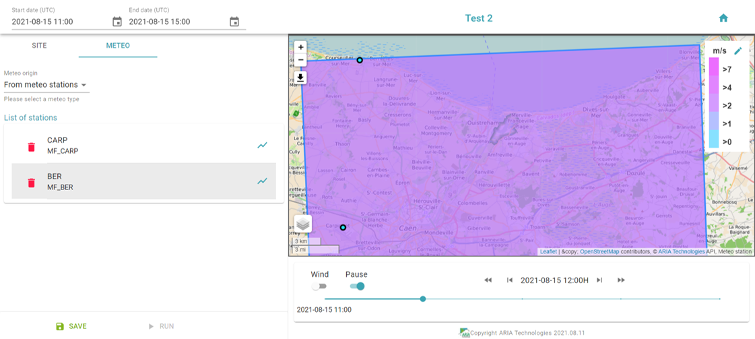
Task: Step to previous time frame
Action: (x=509, y=280)
